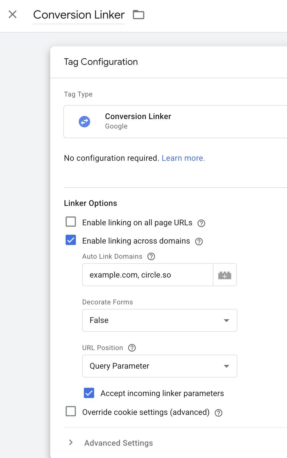Click the Tag Type label
The height and width of the screenshot is (458, 287).
coord(78,94)
